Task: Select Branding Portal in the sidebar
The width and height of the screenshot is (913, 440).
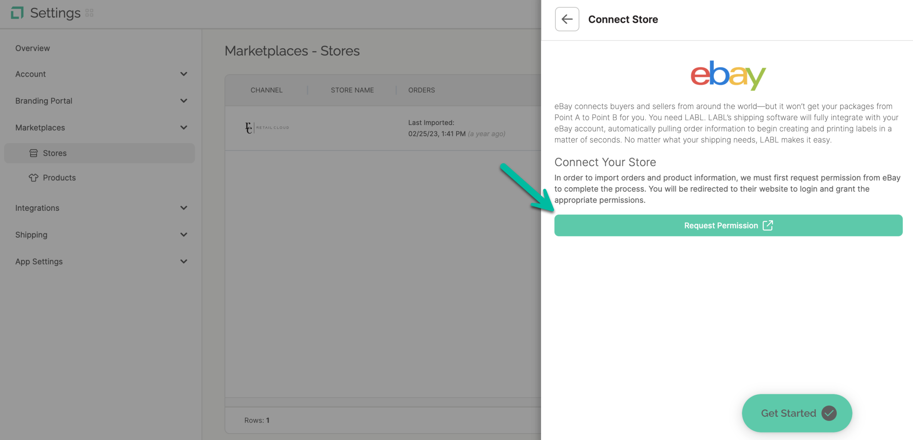Action: pos(44,101)
